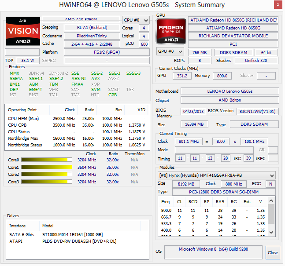Viewport: 285px width, 266px height.
Task: Click the module size 8192 MB
Action: (186, 184)
